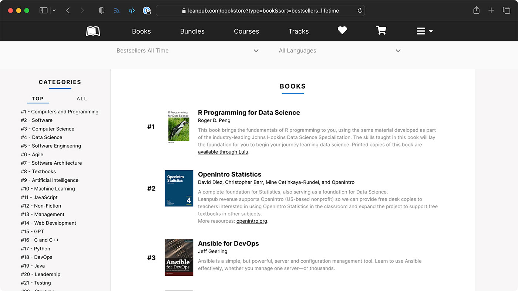This screenshot has width=518, height=291.
Task: Select the TOP categories tab
Action: click(x=38, y=99)
